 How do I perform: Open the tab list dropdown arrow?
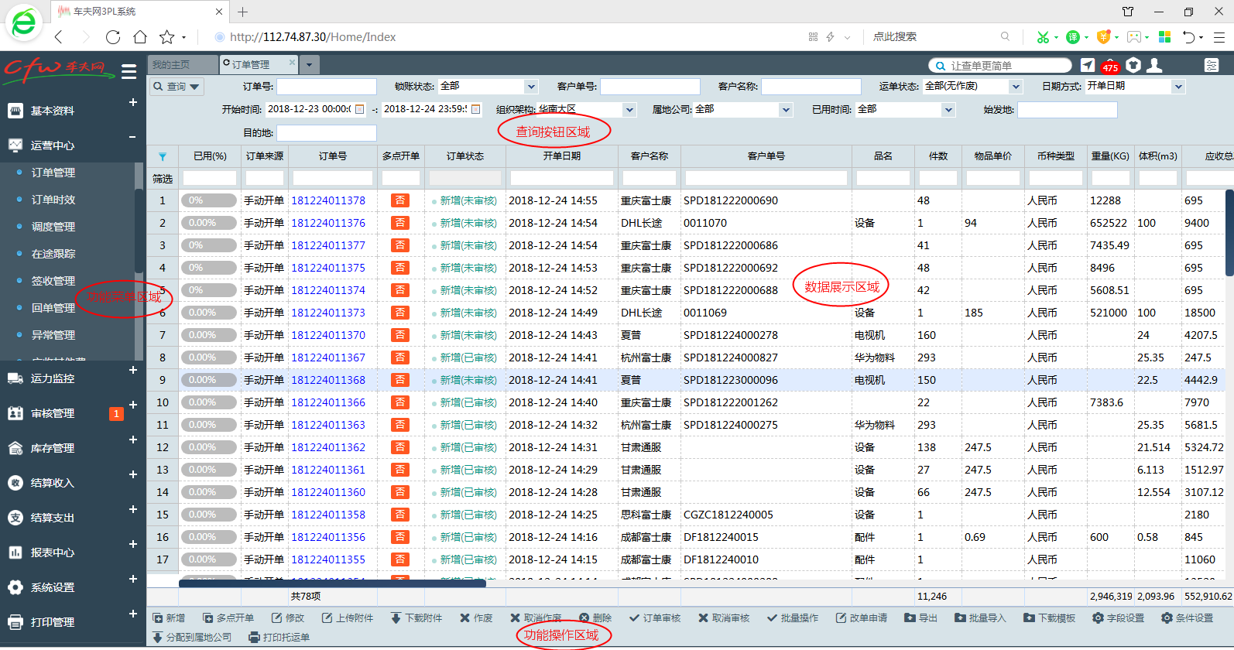coord(309,65)
